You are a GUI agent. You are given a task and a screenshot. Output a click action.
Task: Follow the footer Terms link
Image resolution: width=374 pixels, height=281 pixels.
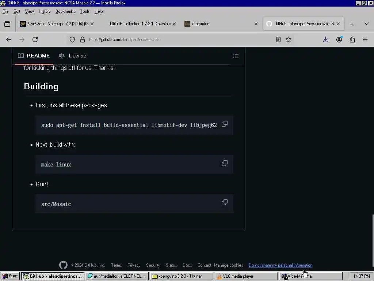(x=117, y=265)
